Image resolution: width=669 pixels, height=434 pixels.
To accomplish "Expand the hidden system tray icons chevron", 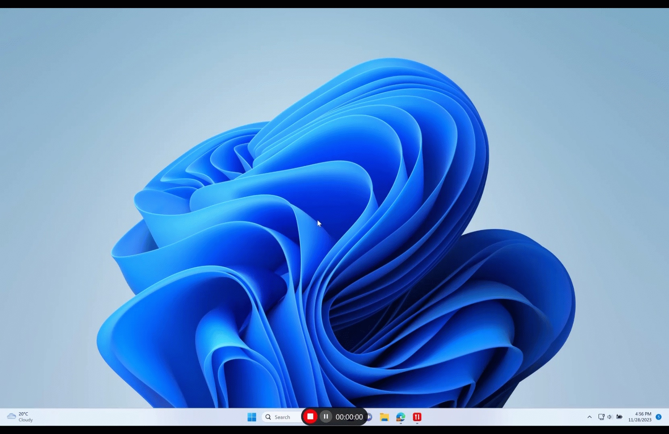I will point(589,417).
